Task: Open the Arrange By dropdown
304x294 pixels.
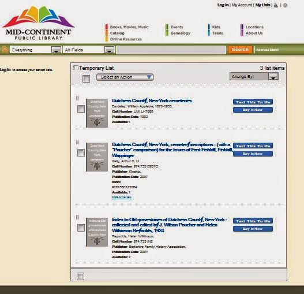Action: coord(254,76)
